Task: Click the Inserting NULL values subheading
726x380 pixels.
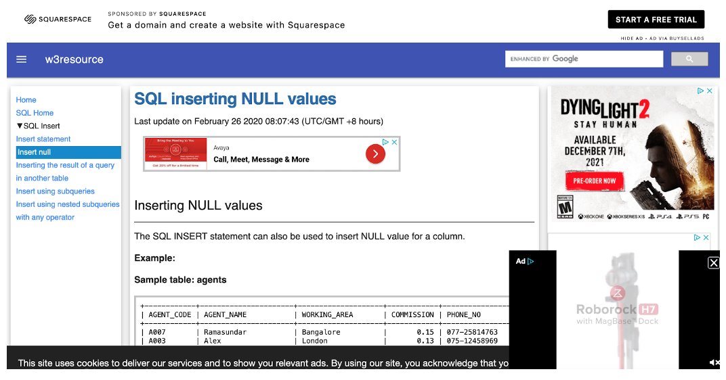Action: [198, 206]
